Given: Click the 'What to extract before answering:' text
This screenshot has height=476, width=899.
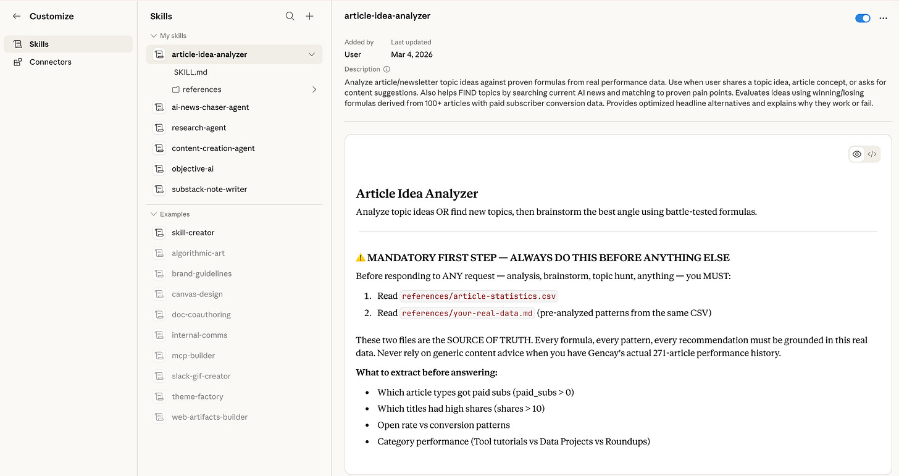Looking at the screenshot, I should click(427, 372).
